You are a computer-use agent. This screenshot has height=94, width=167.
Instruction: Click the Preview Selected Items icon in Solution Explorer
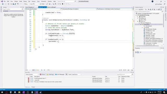161,9
